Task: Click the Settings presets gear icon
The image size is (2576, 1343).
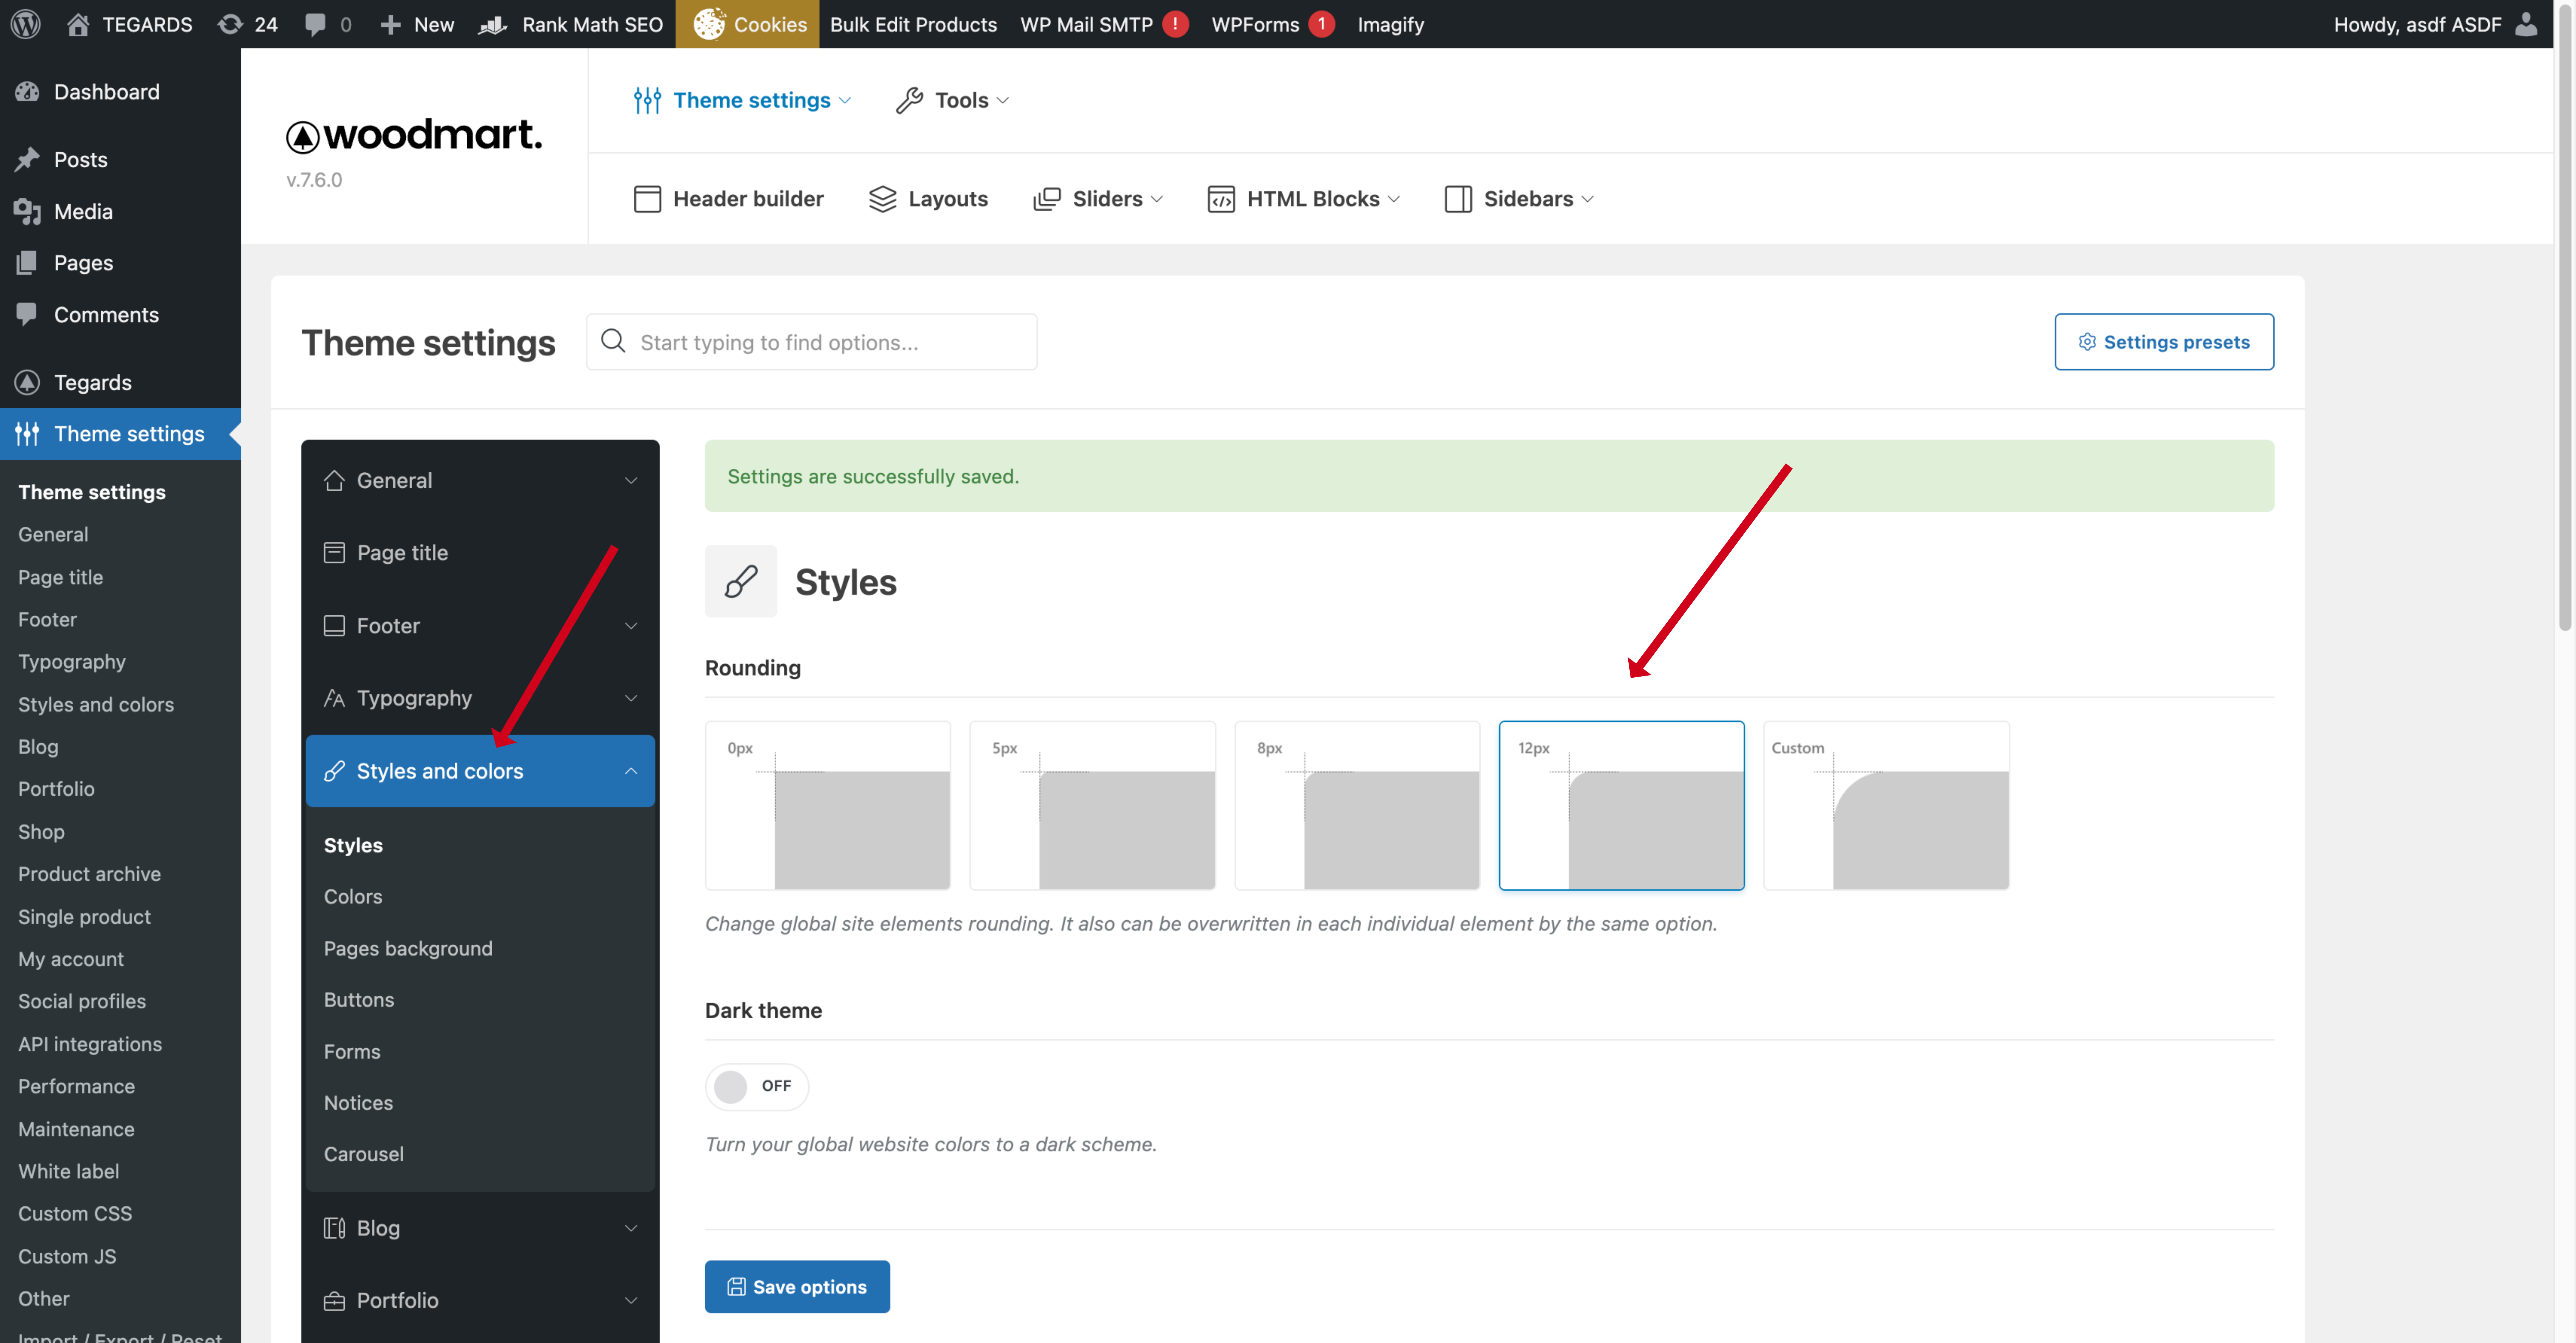Action: (x=2087, y=342)
